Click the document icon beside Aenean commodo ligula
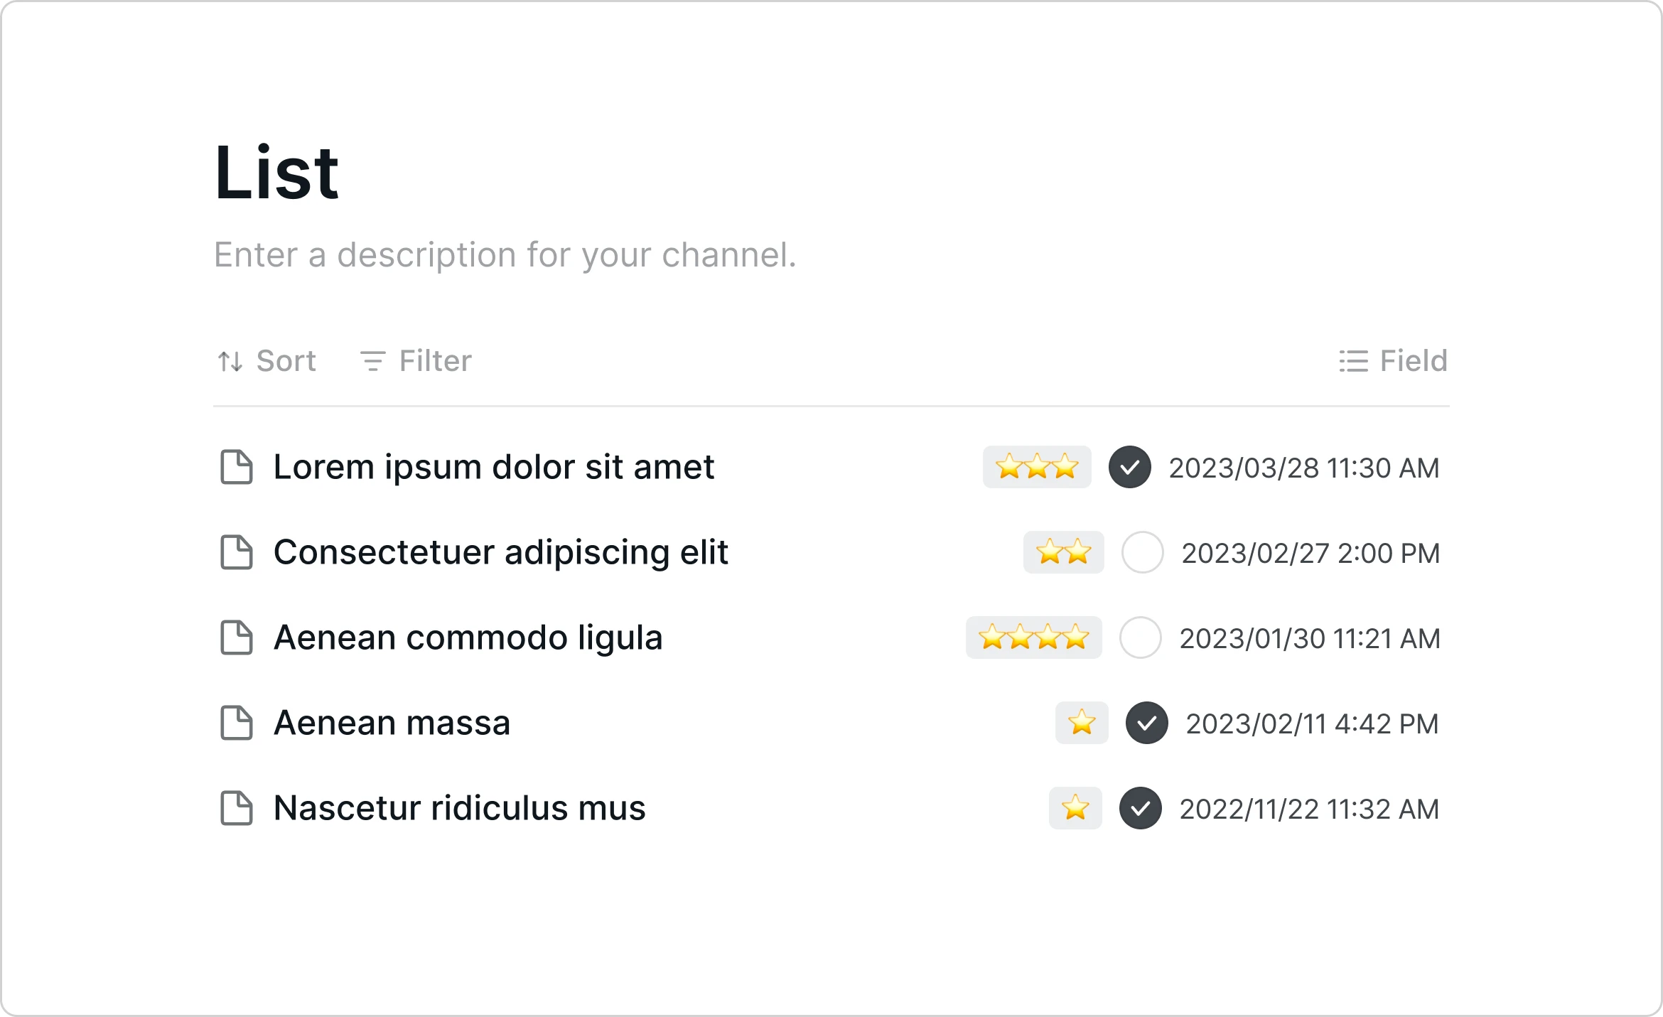 pyautogui.click(x=236, y=637)
